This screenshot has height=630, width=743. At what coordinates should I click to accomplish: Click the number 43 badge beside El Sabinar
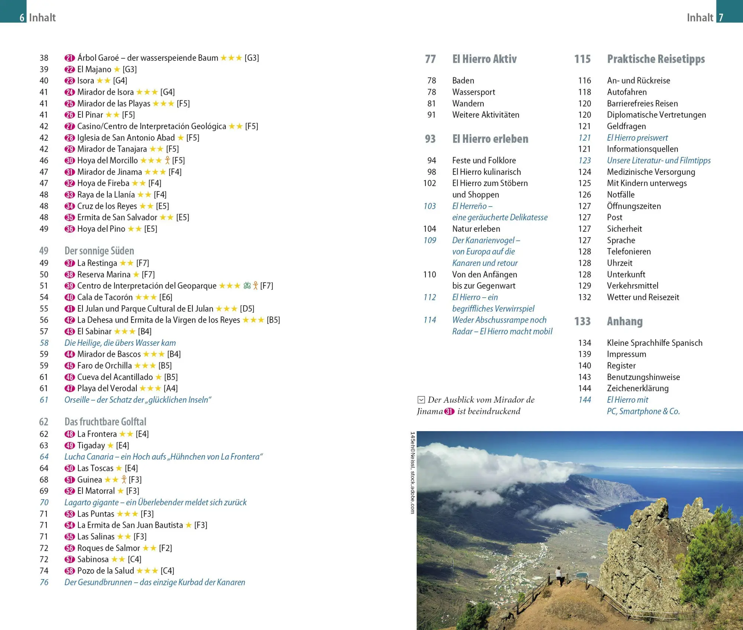pos(70,332)
